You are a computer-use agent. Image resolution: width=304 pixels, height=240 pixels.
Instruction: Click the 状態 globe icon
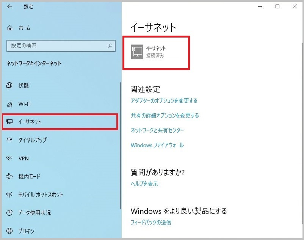click(10, 86)
